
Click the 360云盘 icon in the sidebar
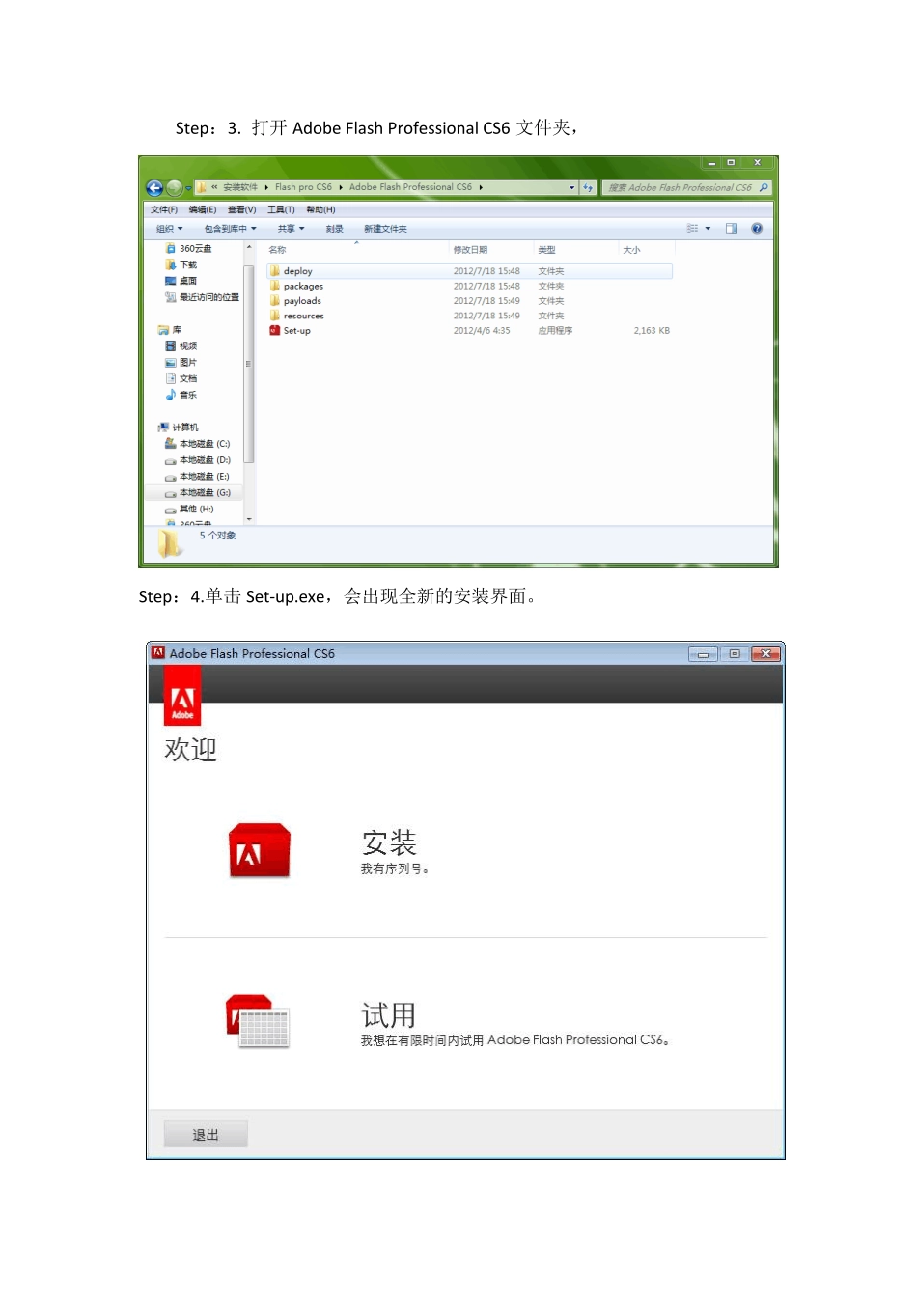[x=171, y=248]
